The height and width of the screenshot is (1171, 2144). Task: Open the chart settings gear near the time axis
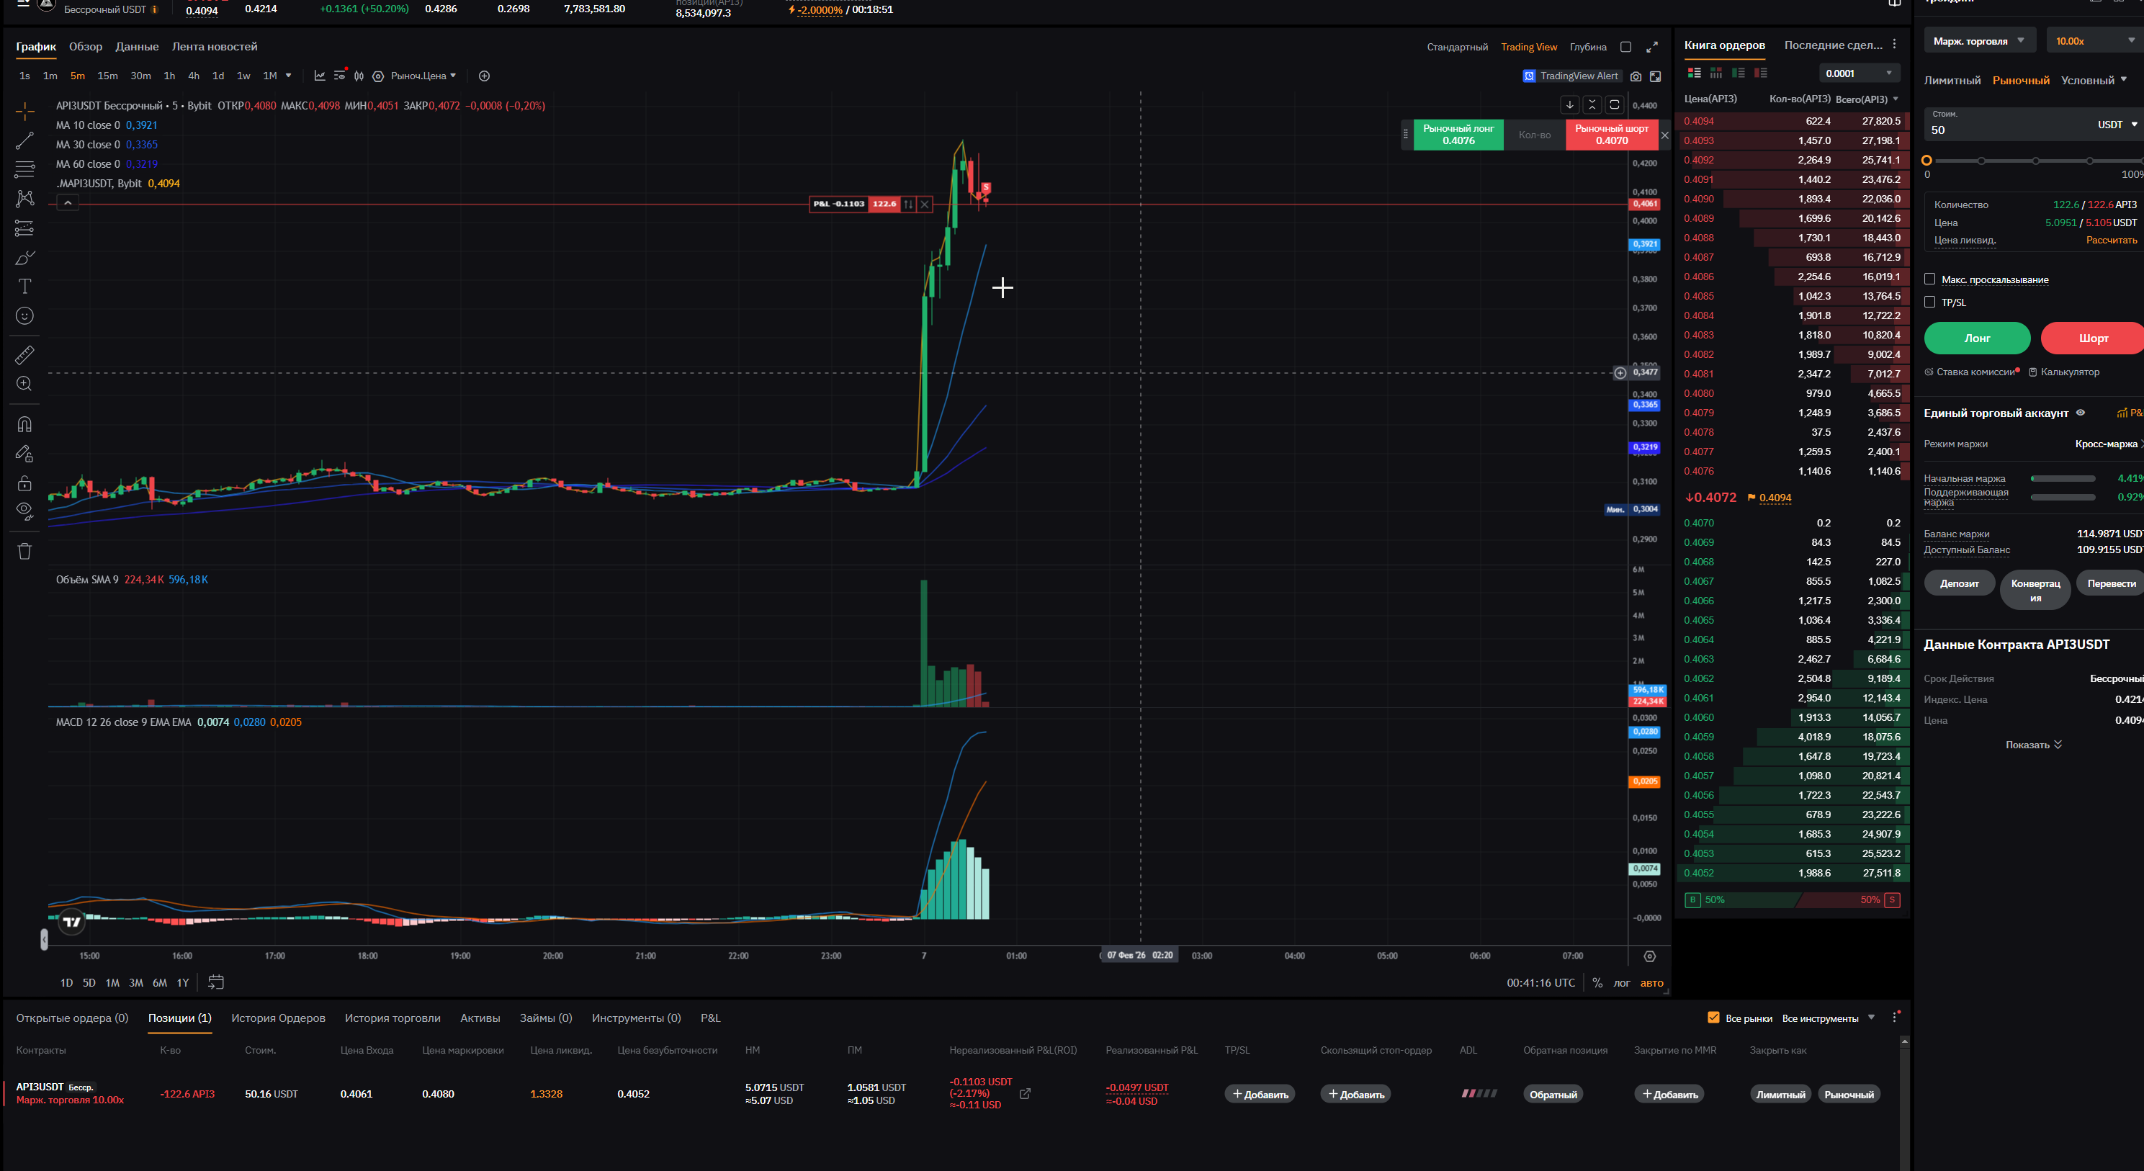1650,956
